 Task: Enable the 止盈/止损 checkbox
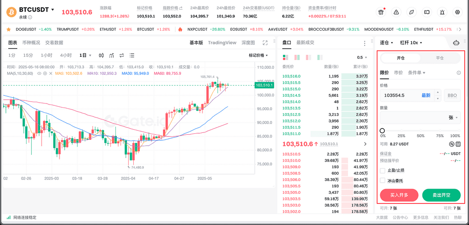pos(383,170)
